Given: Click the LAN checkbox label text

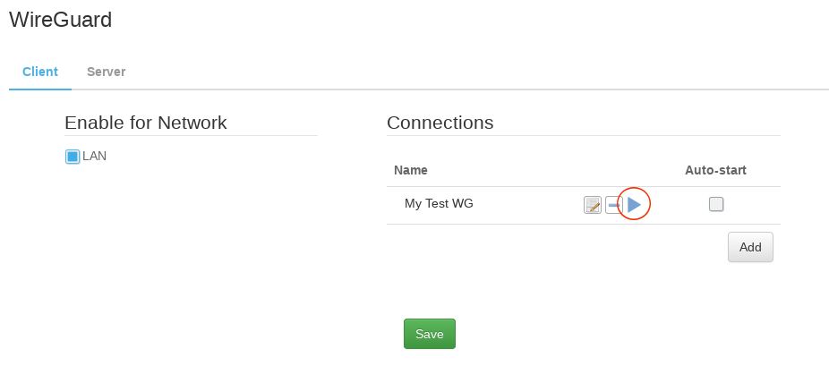Looking at the screenshot, I should (94, 156).
